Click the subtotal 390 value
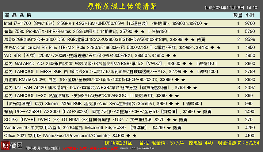Image resolution: width=263 pixels, height=152 pixels. [x=249, y=96]
